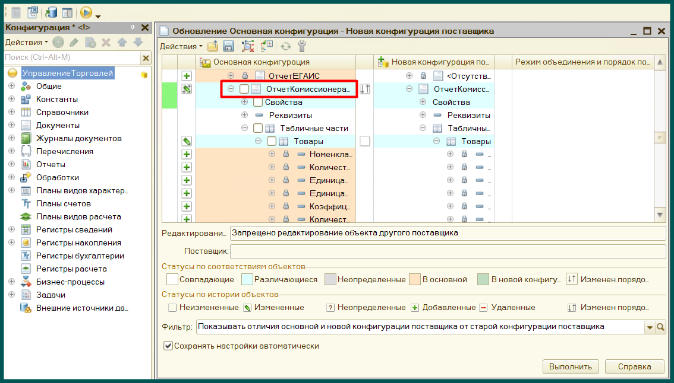The image size is (674, 383).
Task: Click the changed status icon for ОтчетКомиссионера row
Action: coord(187,89)
